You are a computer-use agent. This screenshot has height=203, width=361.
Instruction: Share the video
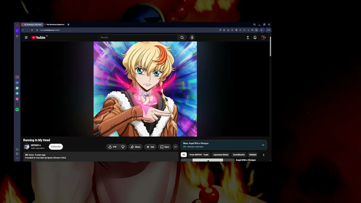pyautogui.click(x=135, y=147)
